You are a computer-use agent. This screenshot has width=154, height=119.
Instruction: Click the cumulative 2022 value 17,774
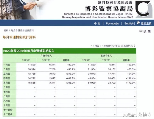112,74
